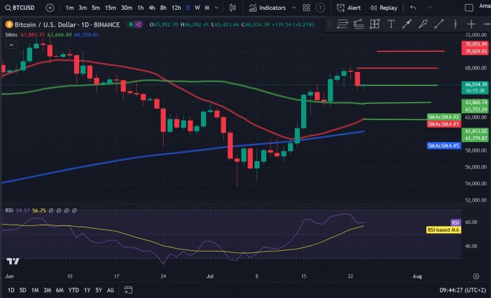Set the chart range to YTD

73,290
